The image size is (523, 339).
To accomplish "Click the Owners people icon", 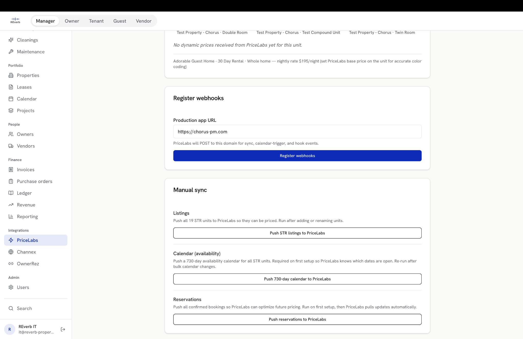I will click(11, 134).
